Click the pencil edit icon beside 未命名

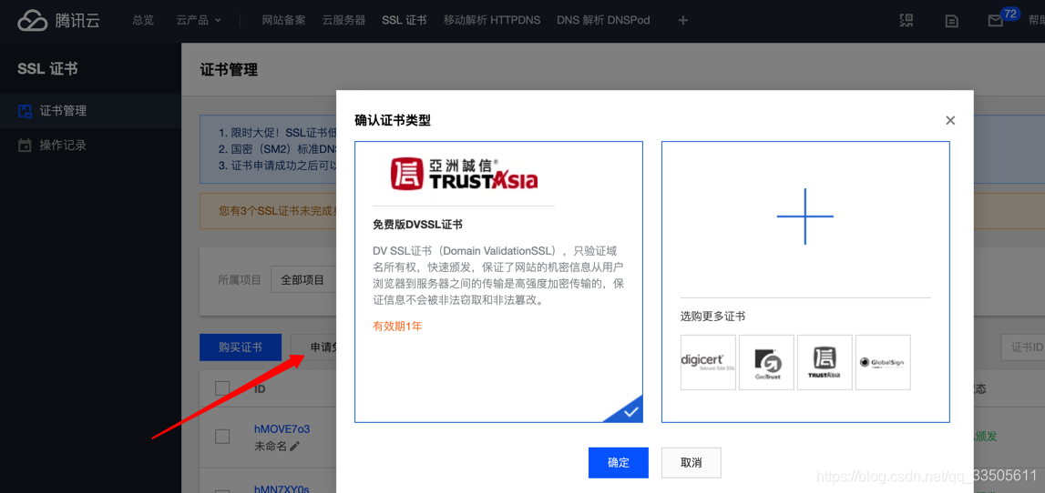(294, 447)
